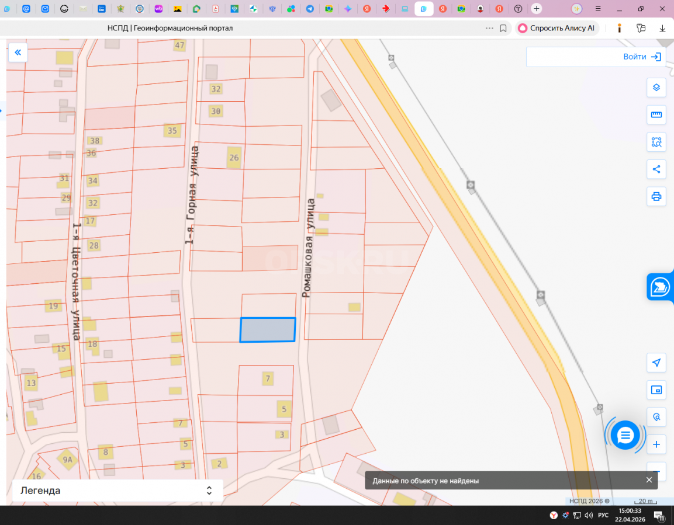Screen dimensions: 674x525
Task: Open the overview mini-map icon
Action: coord(656,390)
